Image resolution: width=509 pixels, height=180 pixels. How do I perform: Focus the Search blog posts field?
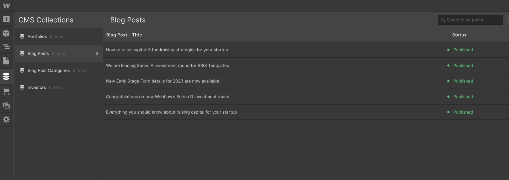click(x=470, y=20)
